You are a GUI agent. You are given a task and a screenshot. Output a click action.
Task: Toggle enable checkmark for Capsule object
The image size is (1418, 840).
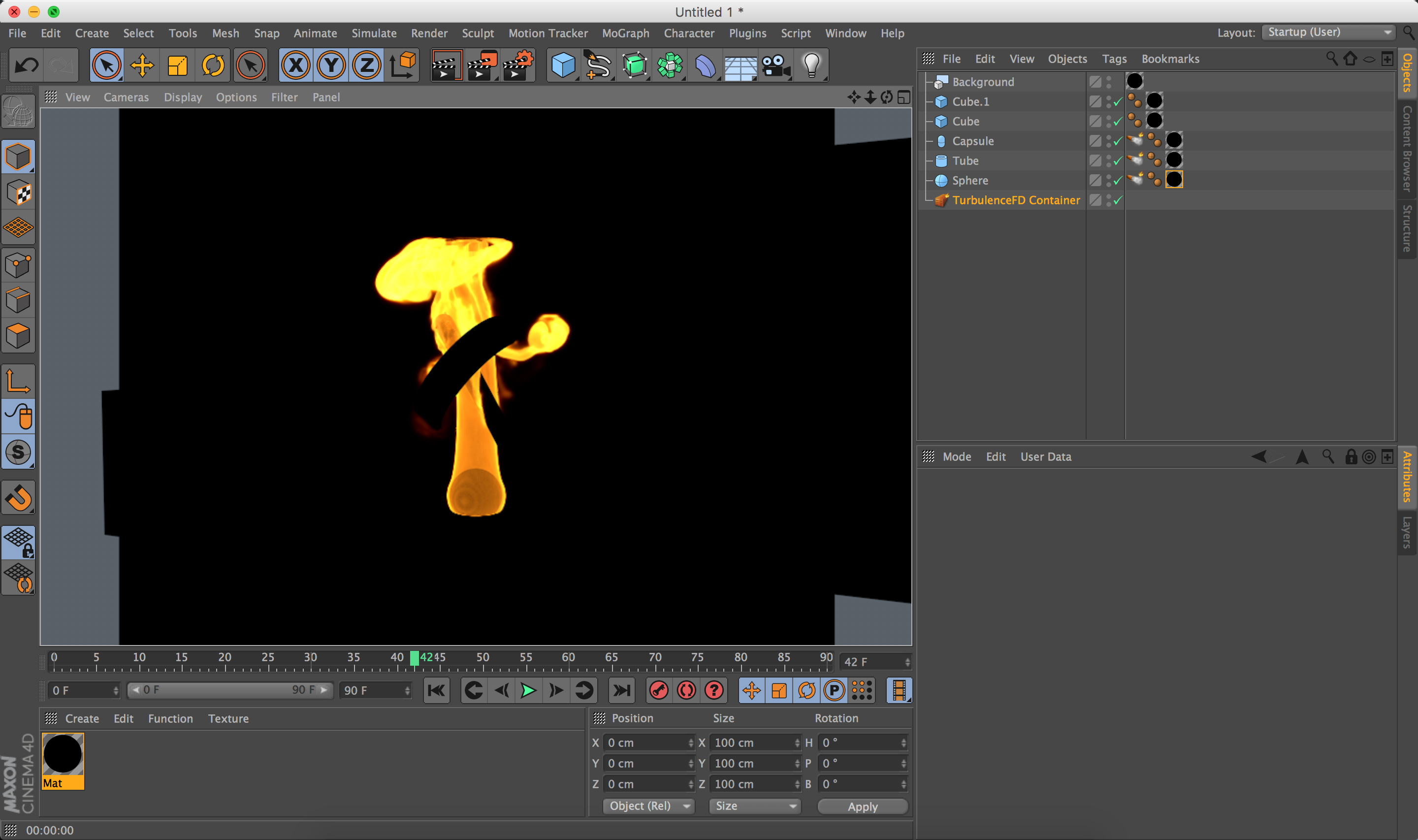coord(1118,141)
